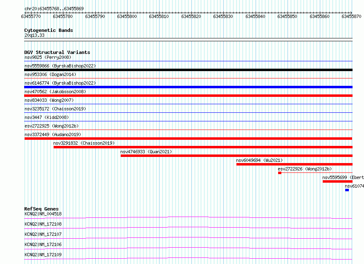The width and height of the screenshot is (364, 264).
Task: Open the KCNQ2|NM_172109 transcript
Action: click(43, 255)
